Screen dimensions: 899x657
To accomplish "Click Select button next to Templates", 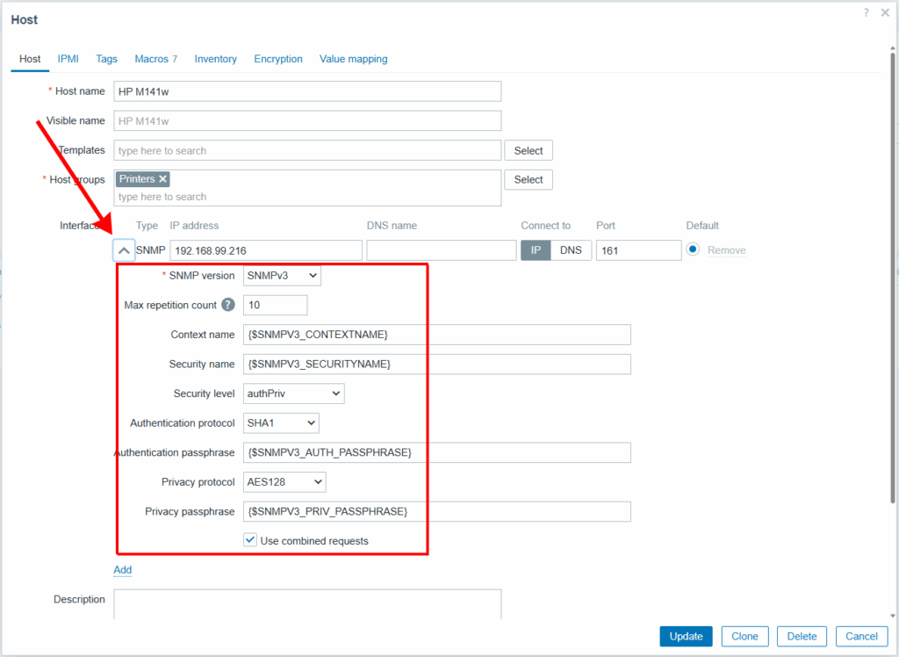I will coord(528,150).
